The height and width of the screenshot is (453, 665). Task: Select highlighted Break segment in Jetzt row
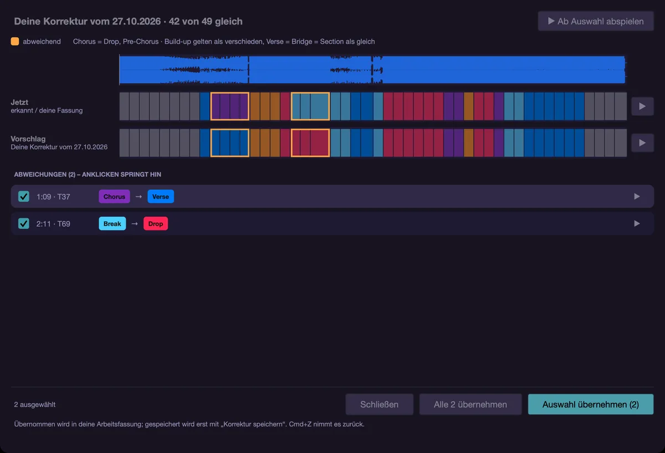[310, 106]
